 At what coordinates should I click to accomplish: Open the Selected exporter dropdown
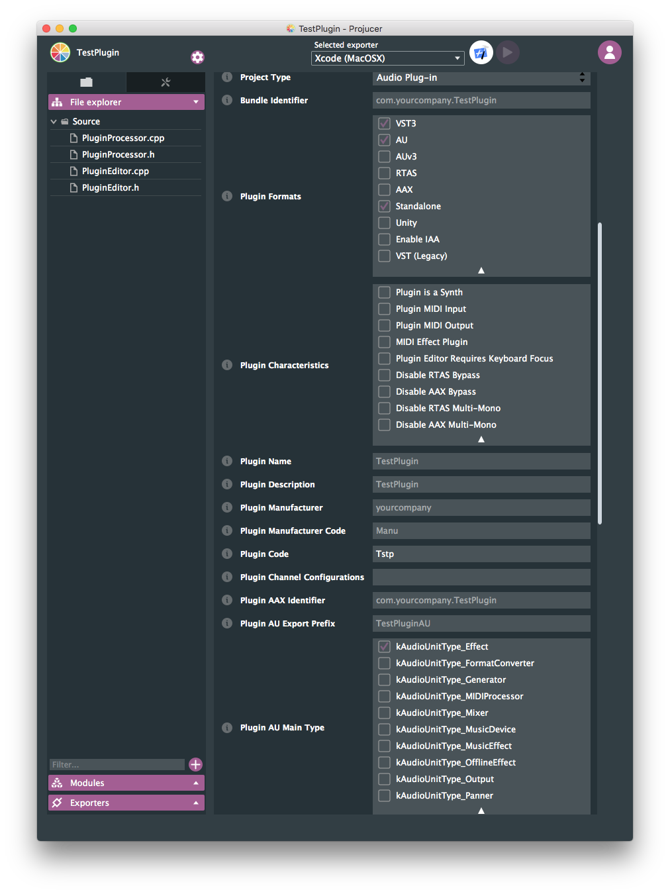click(388, 58)
